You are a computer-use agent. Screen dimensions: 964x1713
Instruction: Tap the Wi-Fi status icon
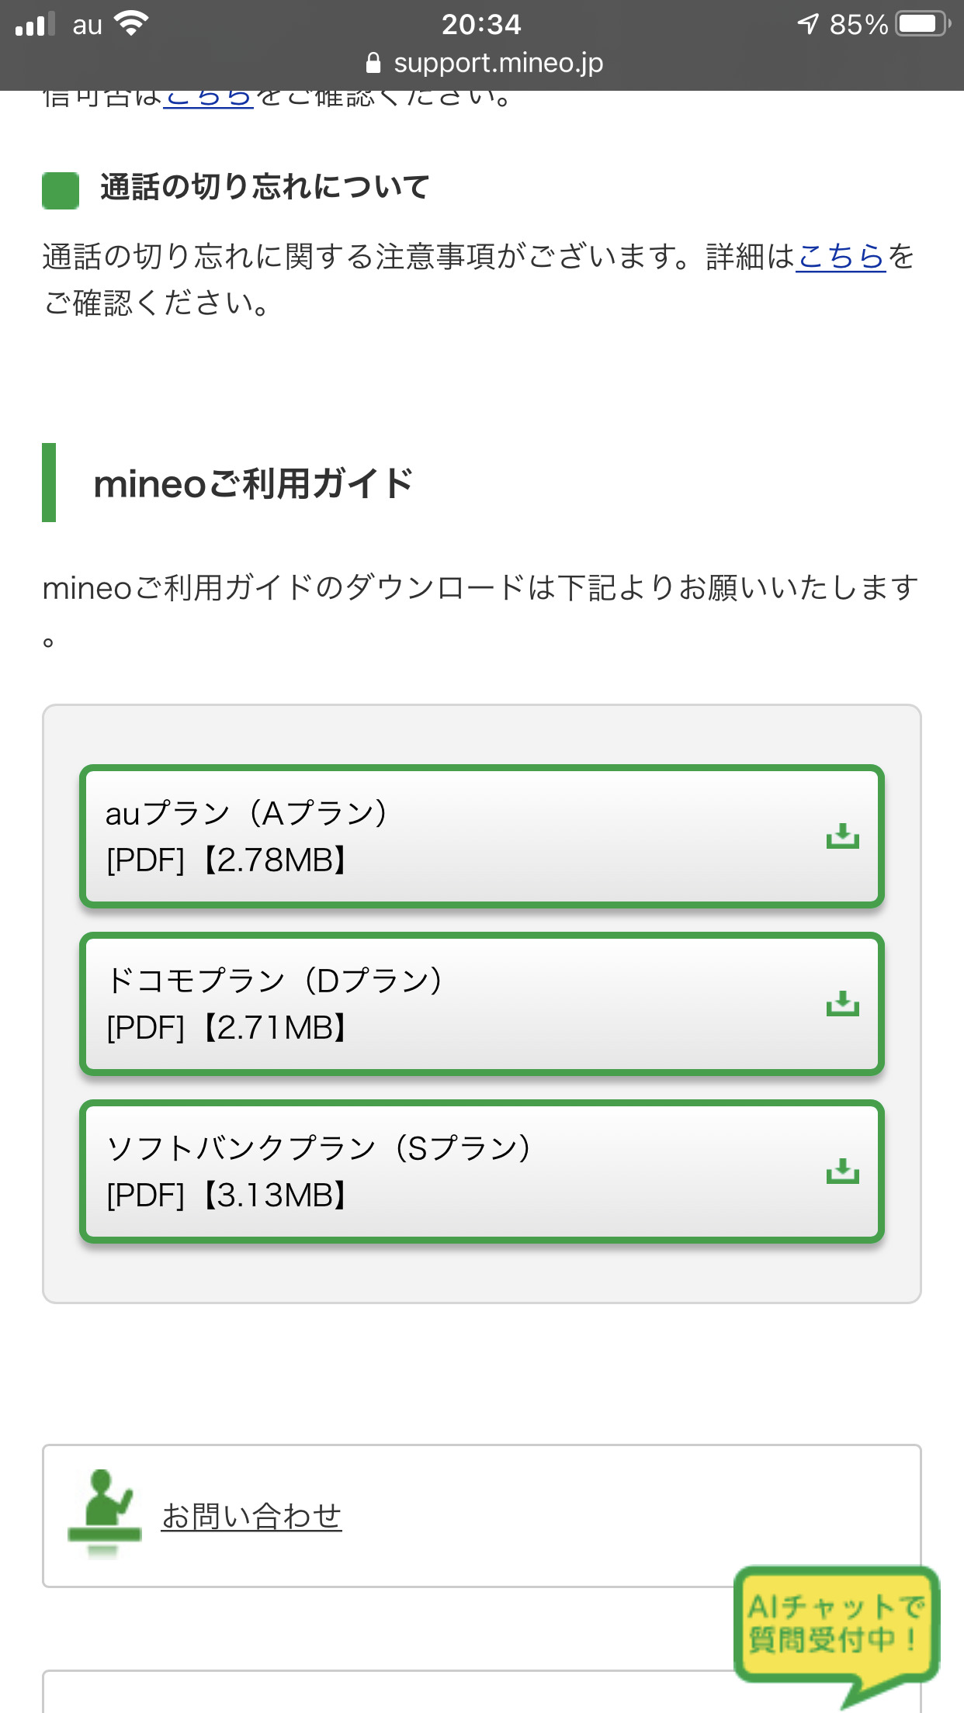tap(132, 23)
